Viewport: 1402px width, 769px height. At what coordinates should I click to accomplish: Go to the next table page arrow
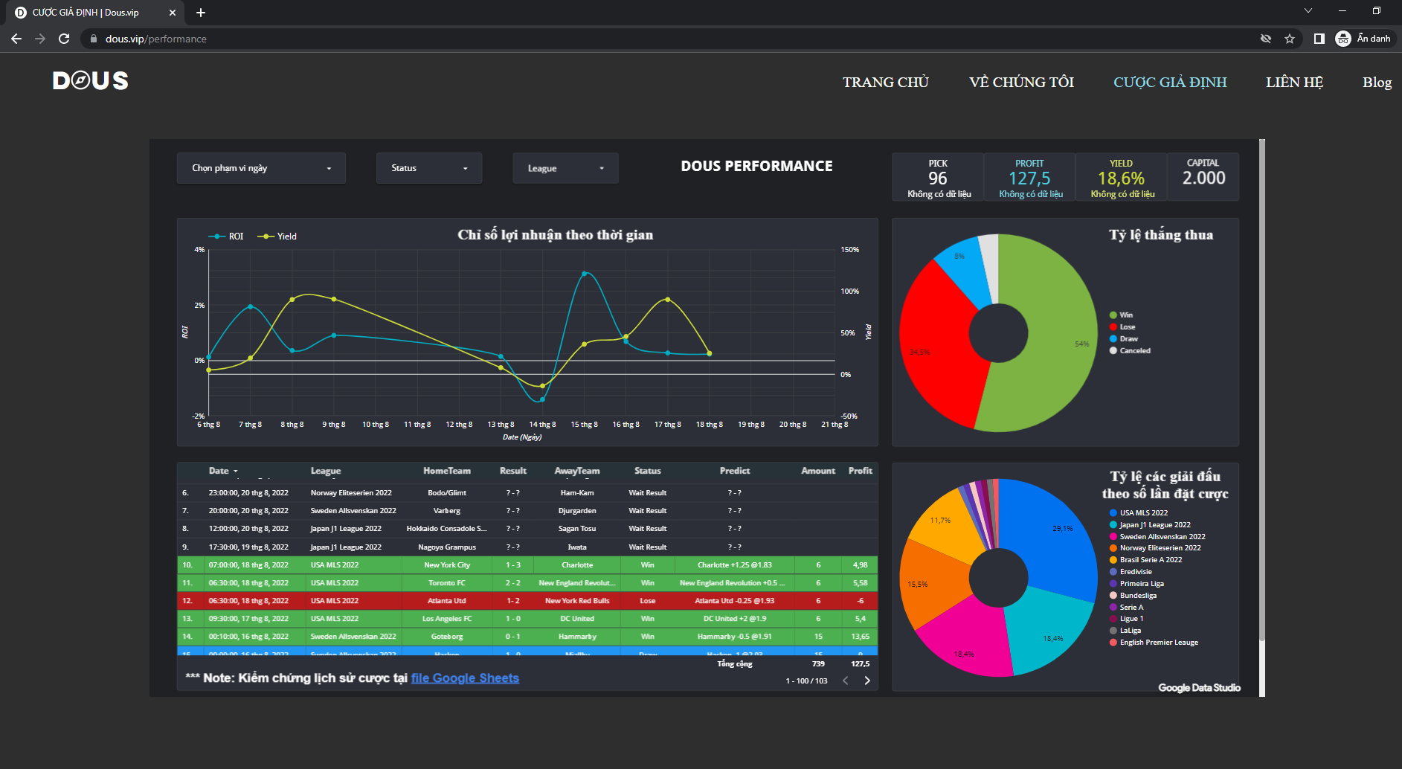(x=866, y=680)
